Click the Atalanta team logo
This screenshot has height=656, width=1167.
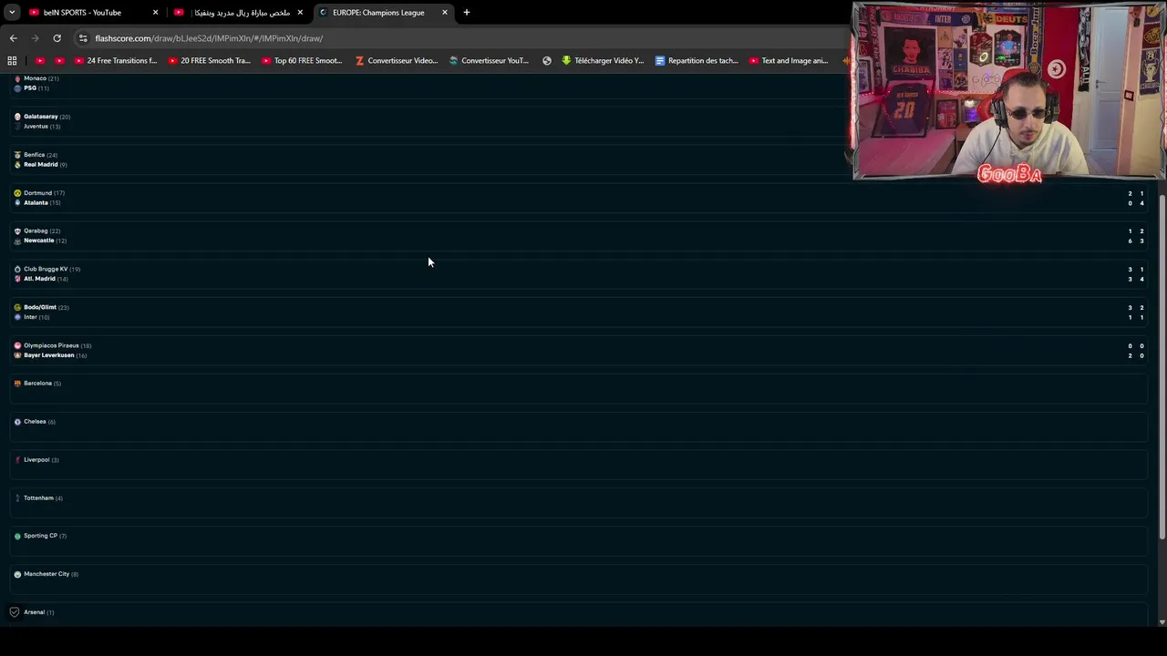17,203
